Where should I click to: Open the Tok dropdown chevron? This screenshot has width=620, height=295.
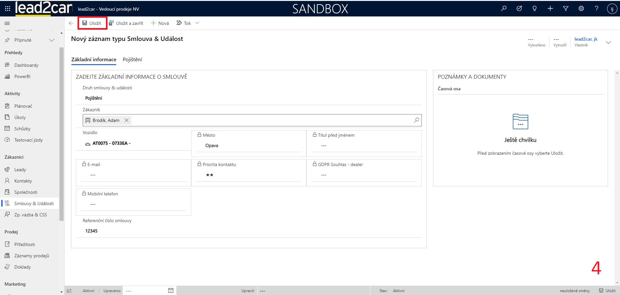pyautogui.click(x=197, y=23)
